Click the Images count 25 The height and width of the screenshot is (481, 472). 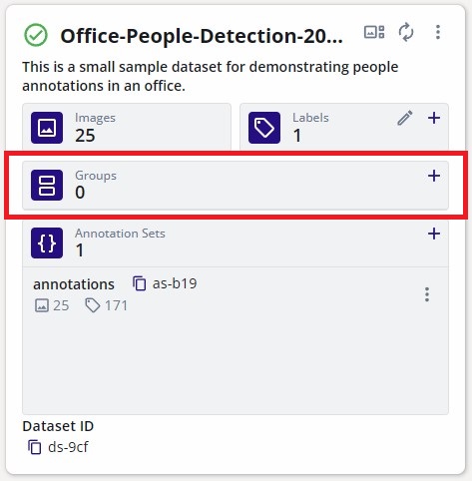(85, 136)
